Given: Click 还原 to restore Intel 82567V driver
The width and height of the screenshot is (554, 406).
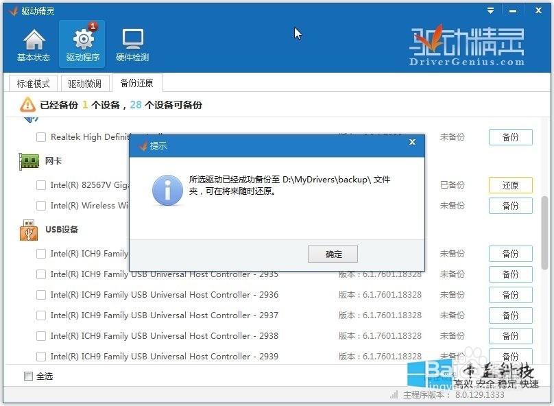Looking at the screenshot, I should pos(510,184).
